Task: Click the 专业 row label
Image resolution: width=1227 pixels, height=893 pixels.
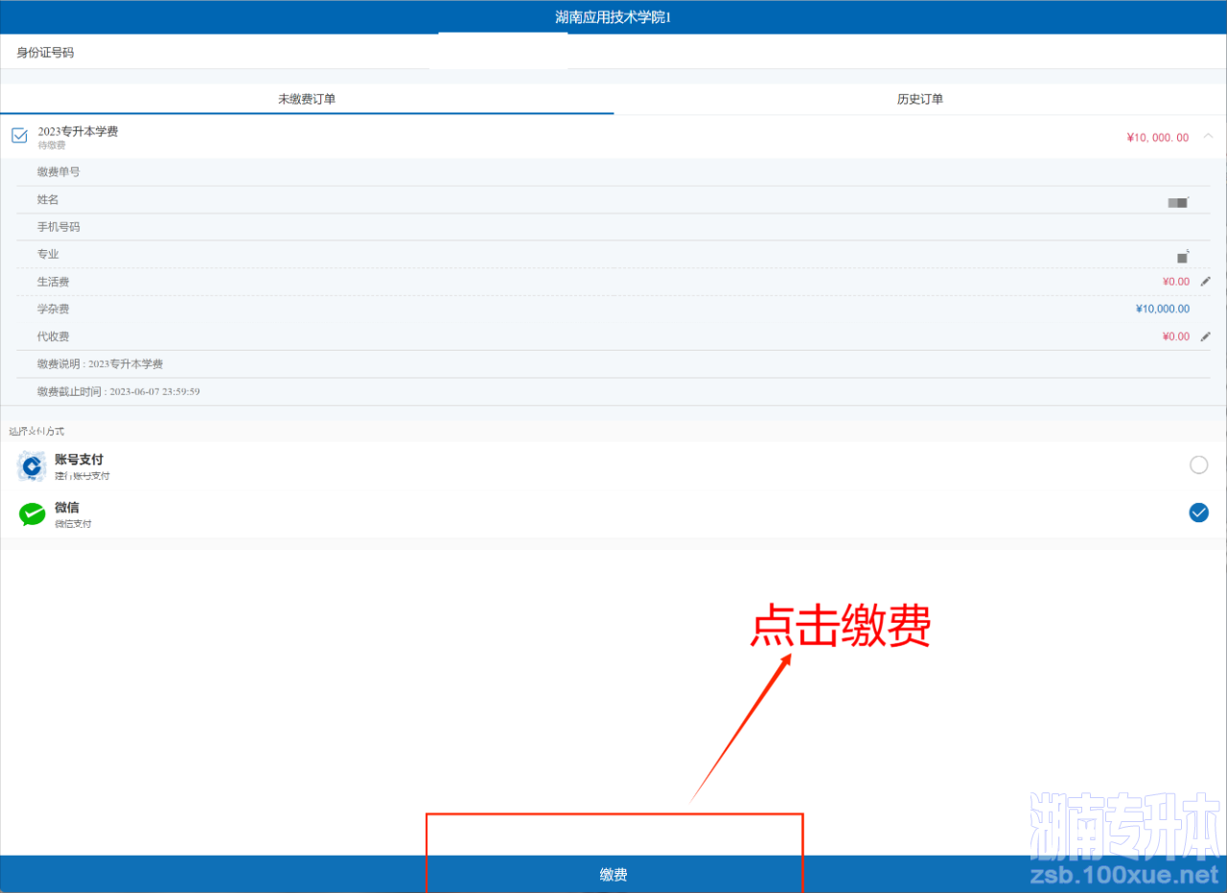Action: tap(48, 254)
